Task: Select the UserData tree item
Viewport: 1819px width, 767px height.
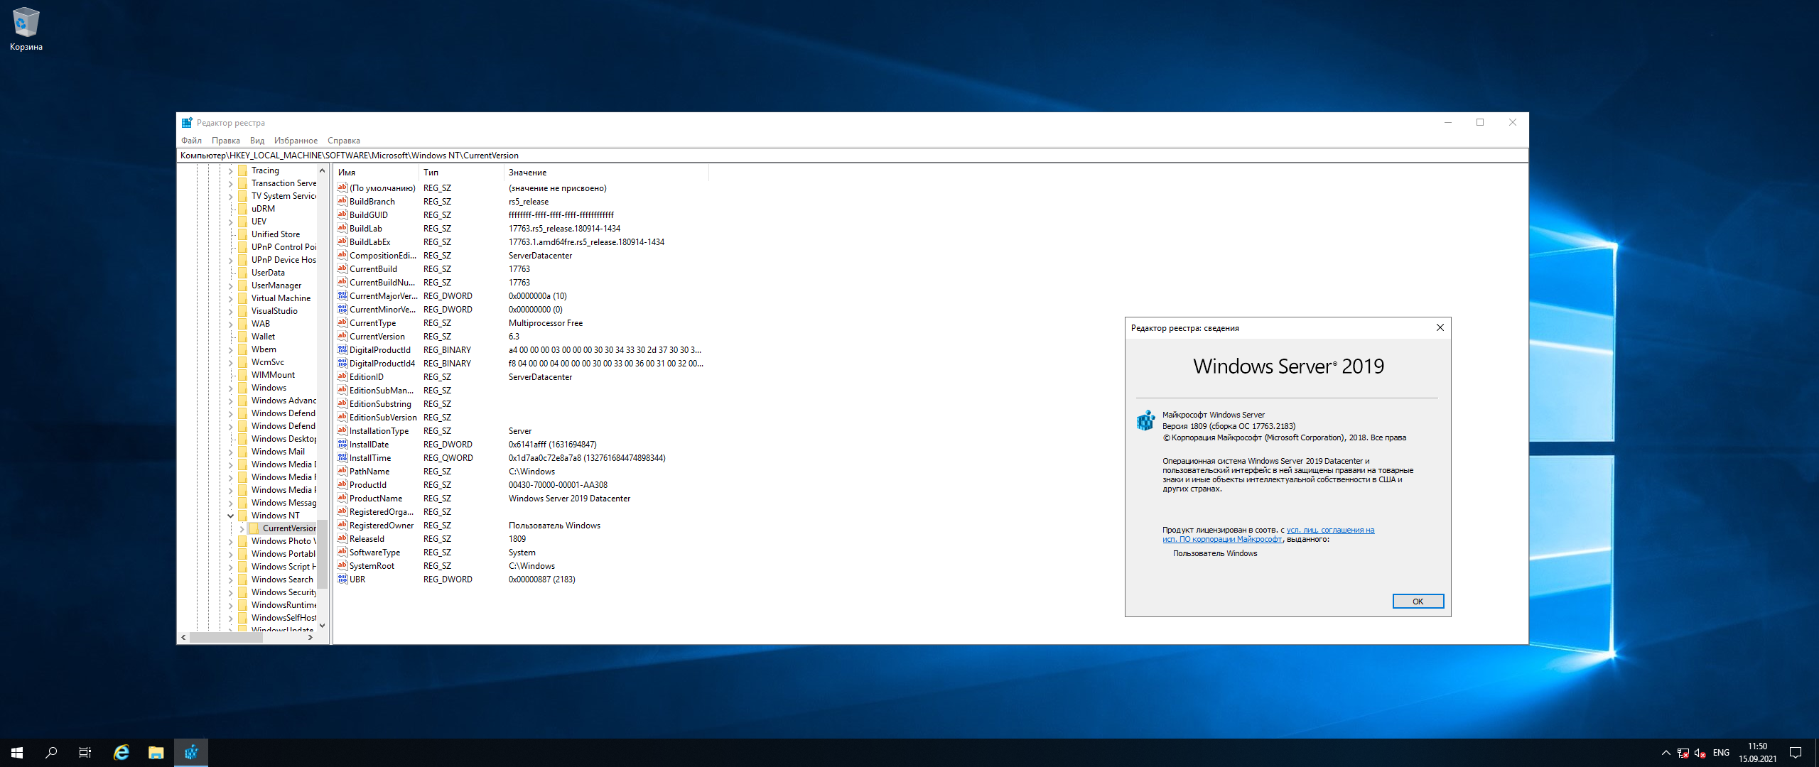Action: (268, 273)
